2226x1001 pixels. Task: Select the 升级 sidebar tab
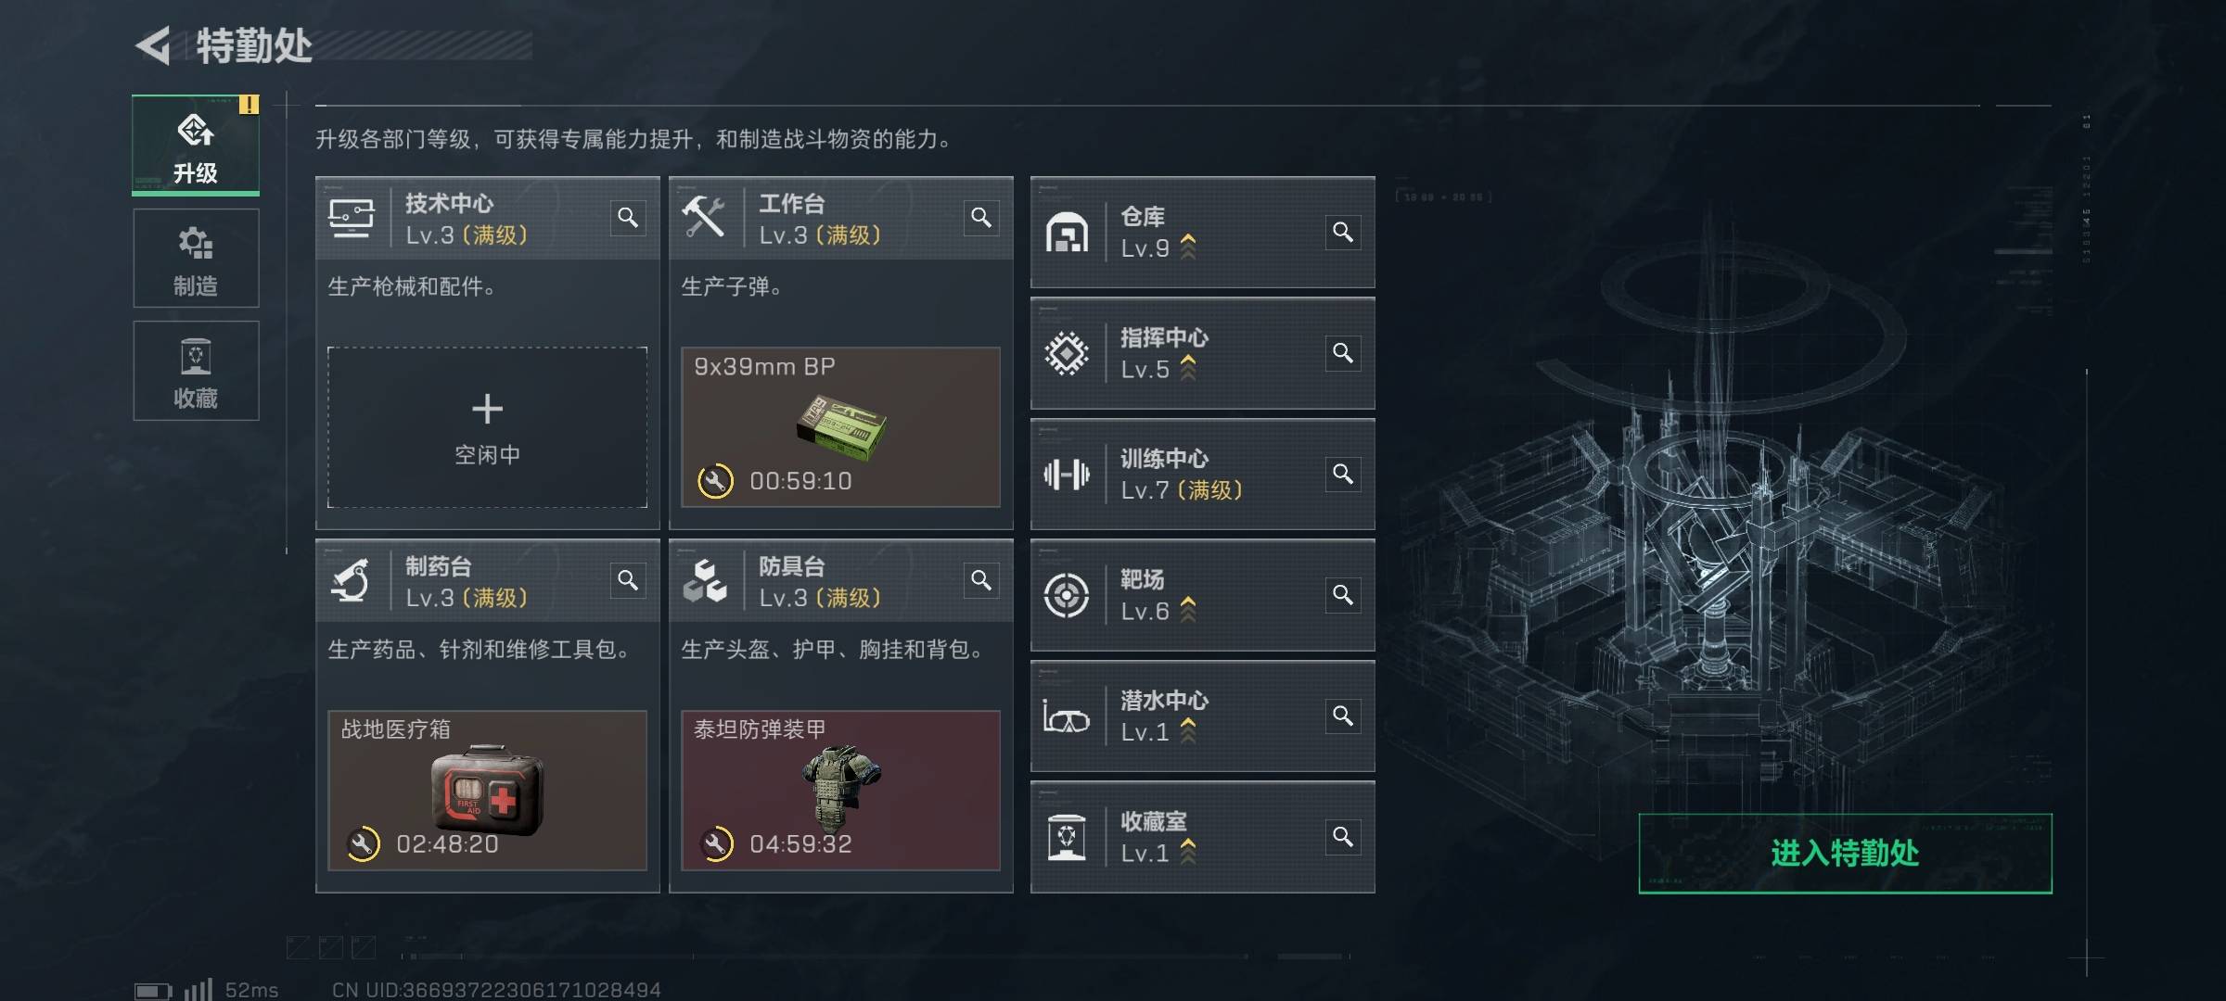point(196,146)
